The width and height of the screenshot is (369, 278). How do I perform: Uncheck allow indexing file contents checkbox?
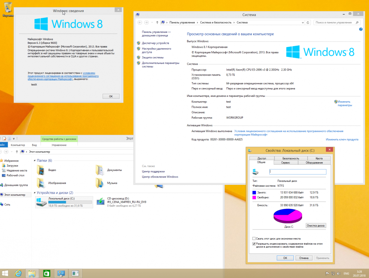point(254,244)
